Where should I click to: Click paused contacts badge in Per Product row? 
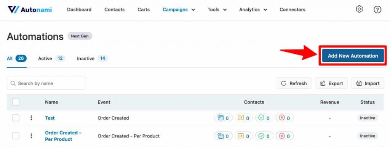[244, 136]
